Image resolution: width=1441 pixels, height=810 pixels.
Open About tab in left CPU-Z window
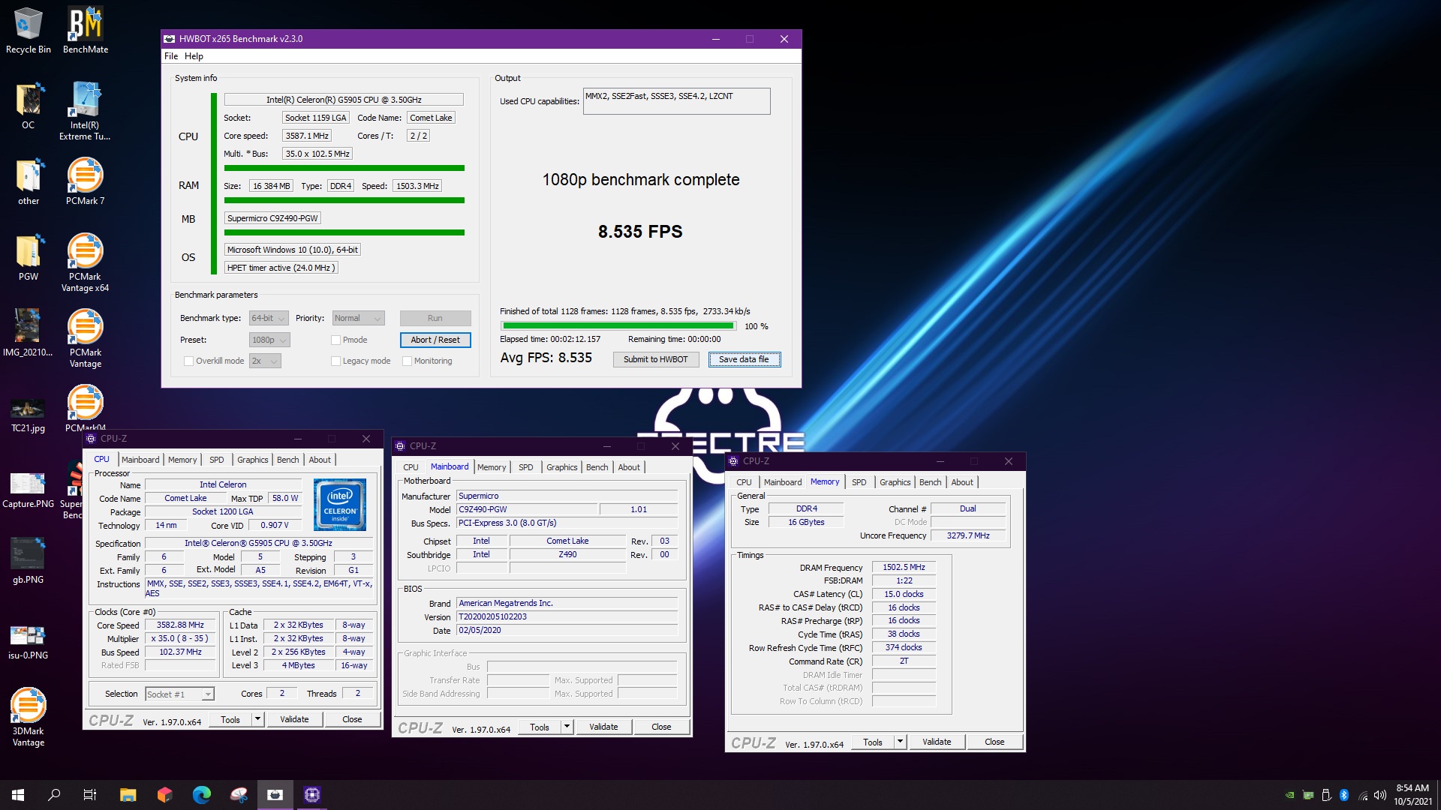tap(320, 460)
